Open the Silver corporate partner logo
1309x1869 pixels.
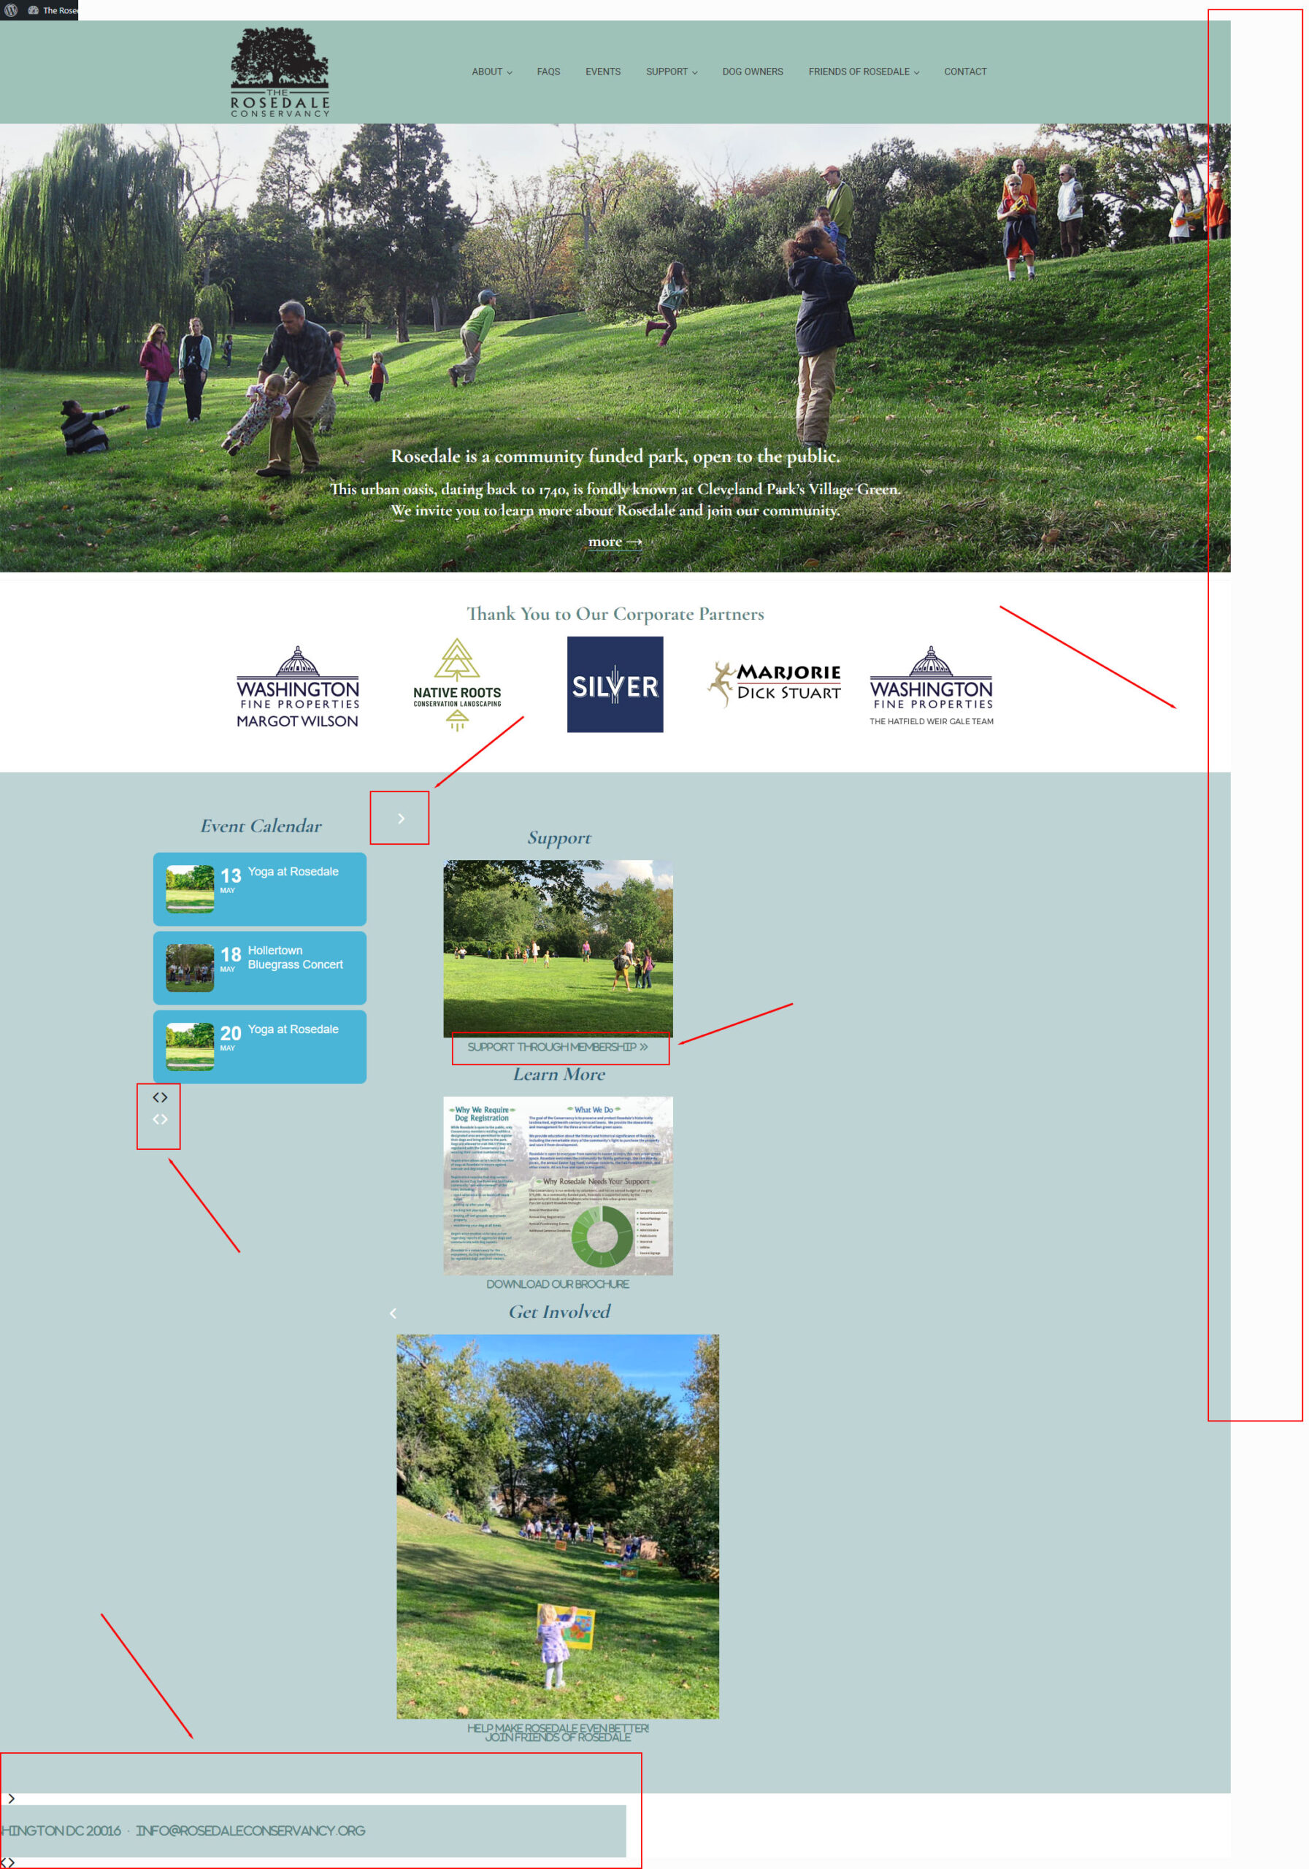click(615, 684)
